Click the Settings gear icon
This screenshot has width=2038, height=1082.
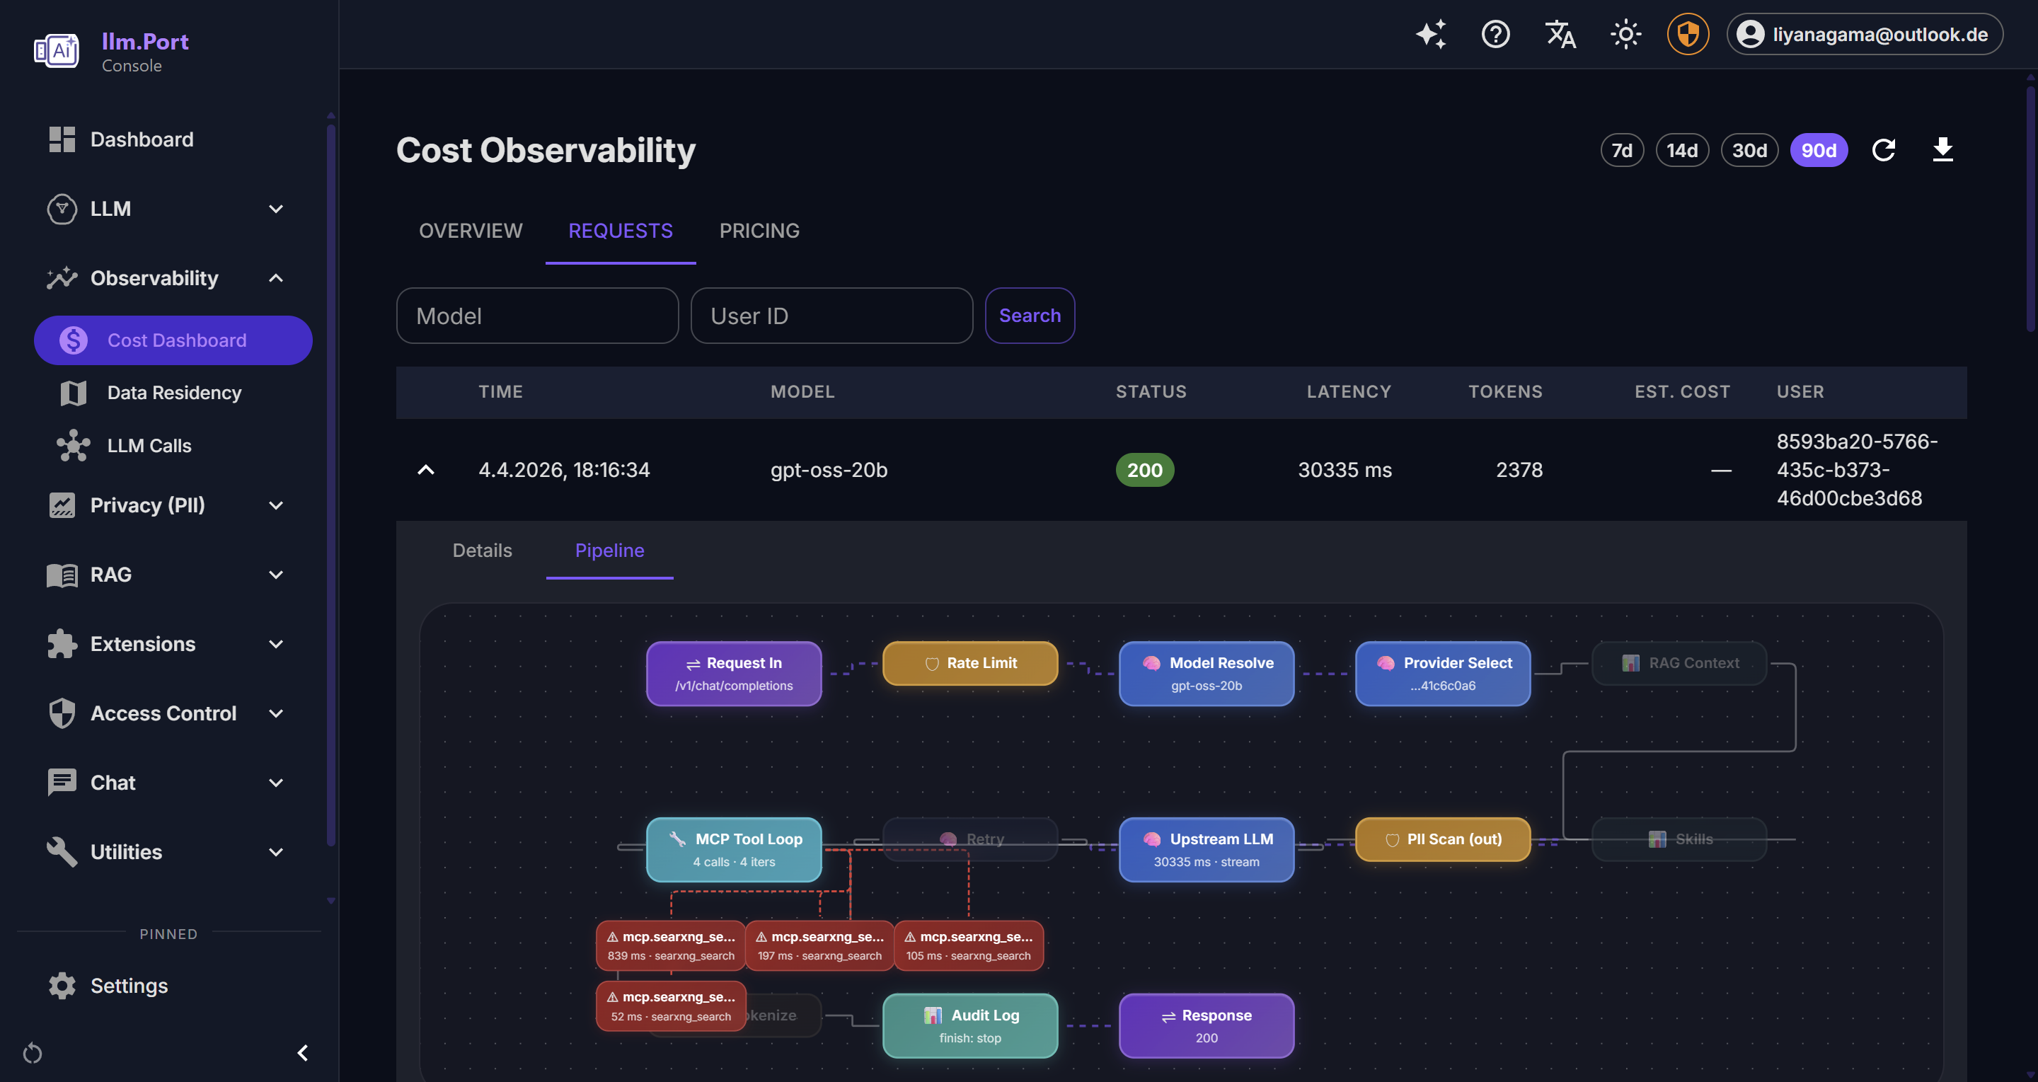click(x=62, y=986)
